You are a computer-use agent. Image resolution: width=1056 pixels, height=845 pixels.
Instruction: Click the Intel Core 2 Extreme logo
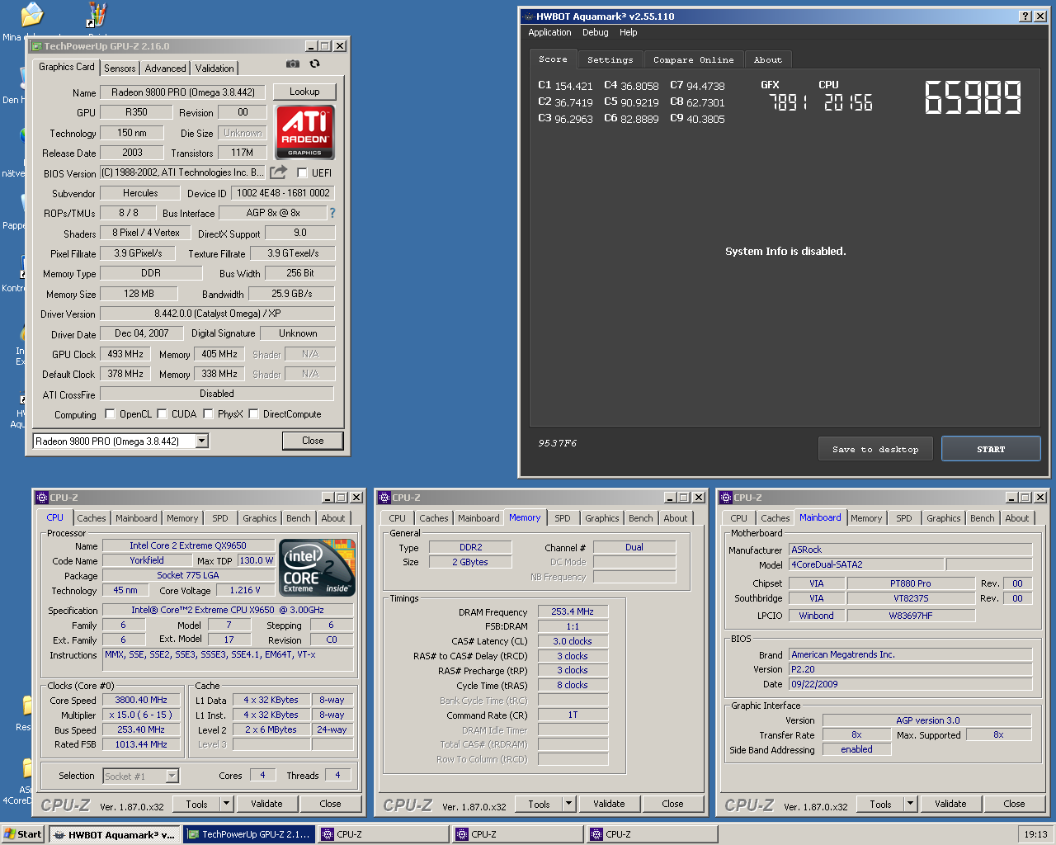point(318,567)
